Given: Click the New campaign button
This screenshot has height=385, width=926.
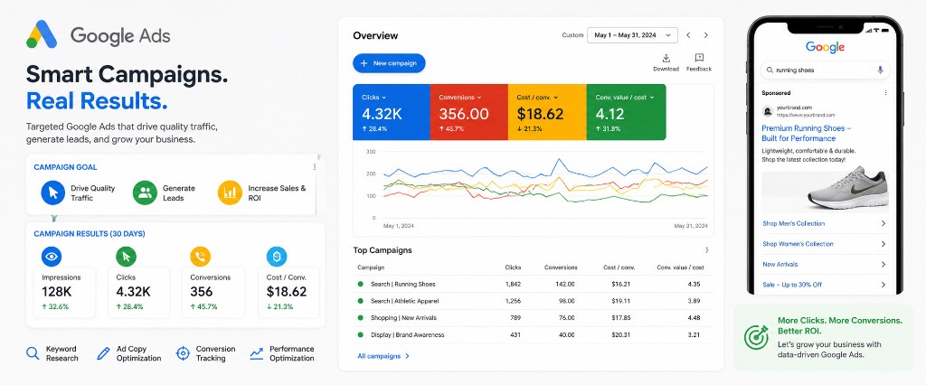Looking at the screenshot, I should point(389,63).
